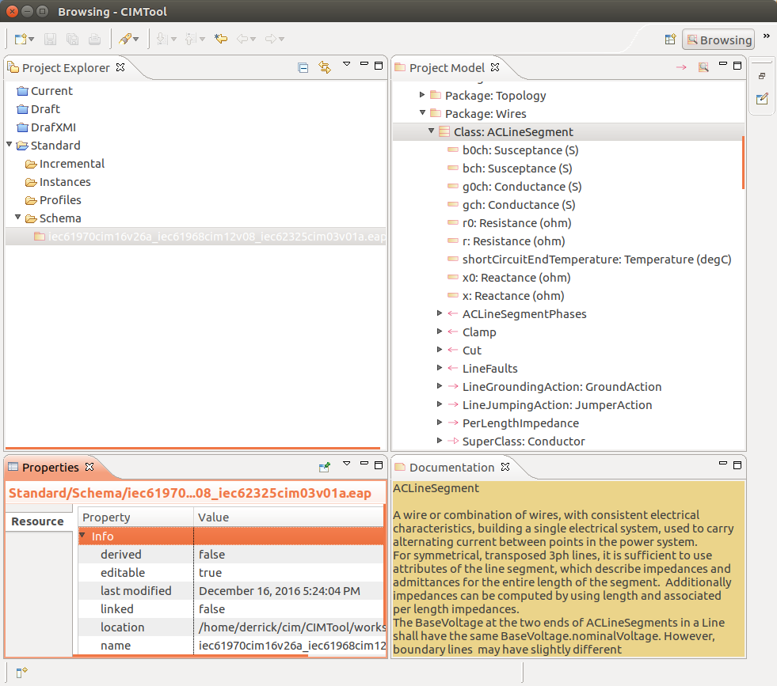Click the Value column header
777x686 pixels.
pyautogui.click(x=289, y=517)
